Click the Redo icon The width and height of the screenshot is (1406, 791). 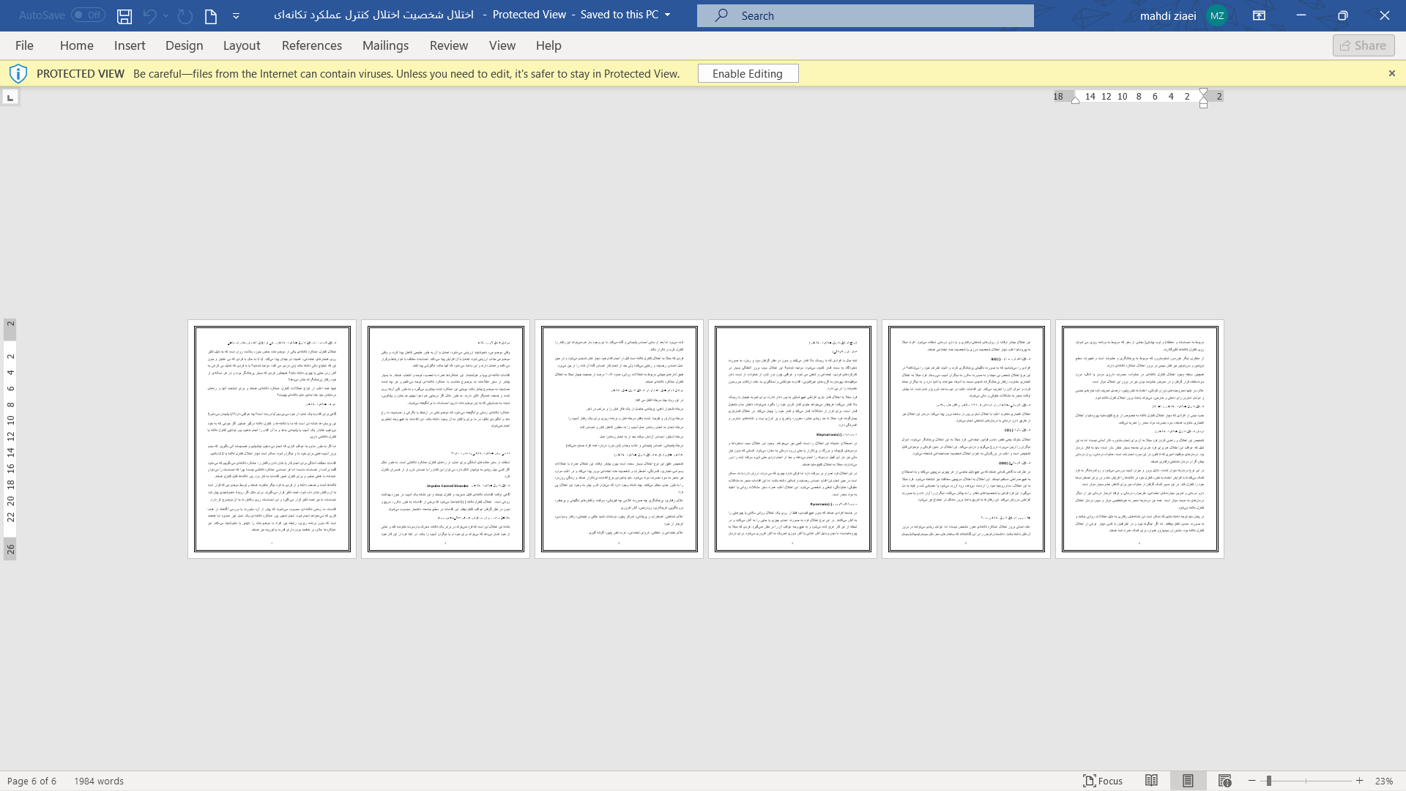[184, 15]
